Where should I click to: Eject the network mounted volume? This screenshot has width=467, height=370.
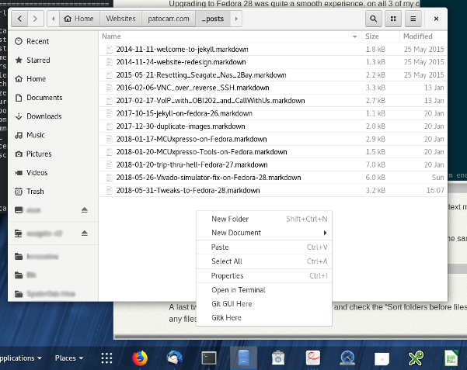pos(84,233)
